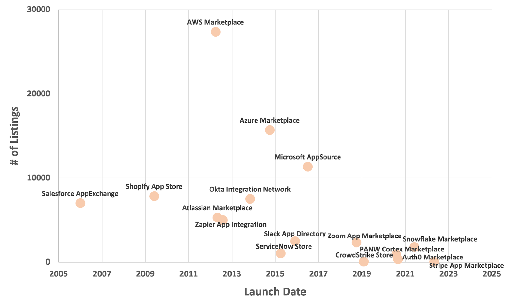Screen dimensions: 511x307
Task: Click the 2005 x-axis tick label
Action: [58, 274]
